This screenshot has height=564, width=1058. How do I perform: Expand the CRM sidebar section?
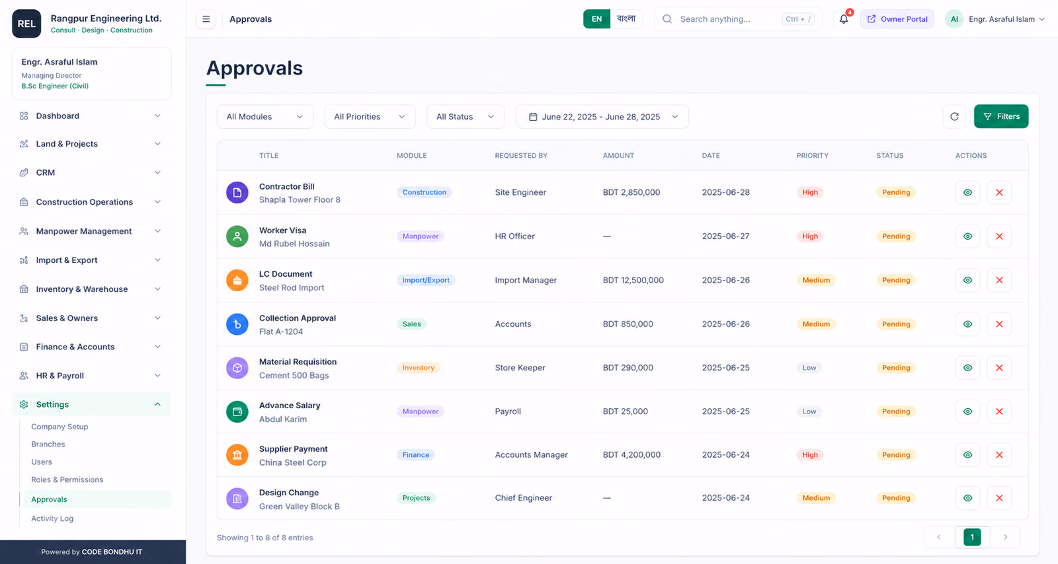pyautogui.click(x=91, y=172)
